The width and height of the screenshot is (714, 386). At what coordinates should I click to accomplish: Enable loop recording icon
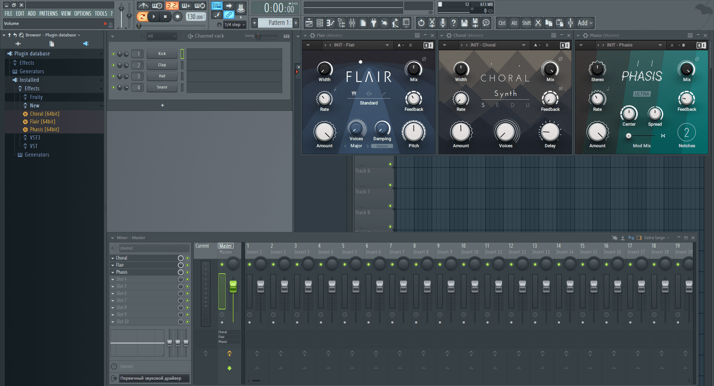point(200,6)
